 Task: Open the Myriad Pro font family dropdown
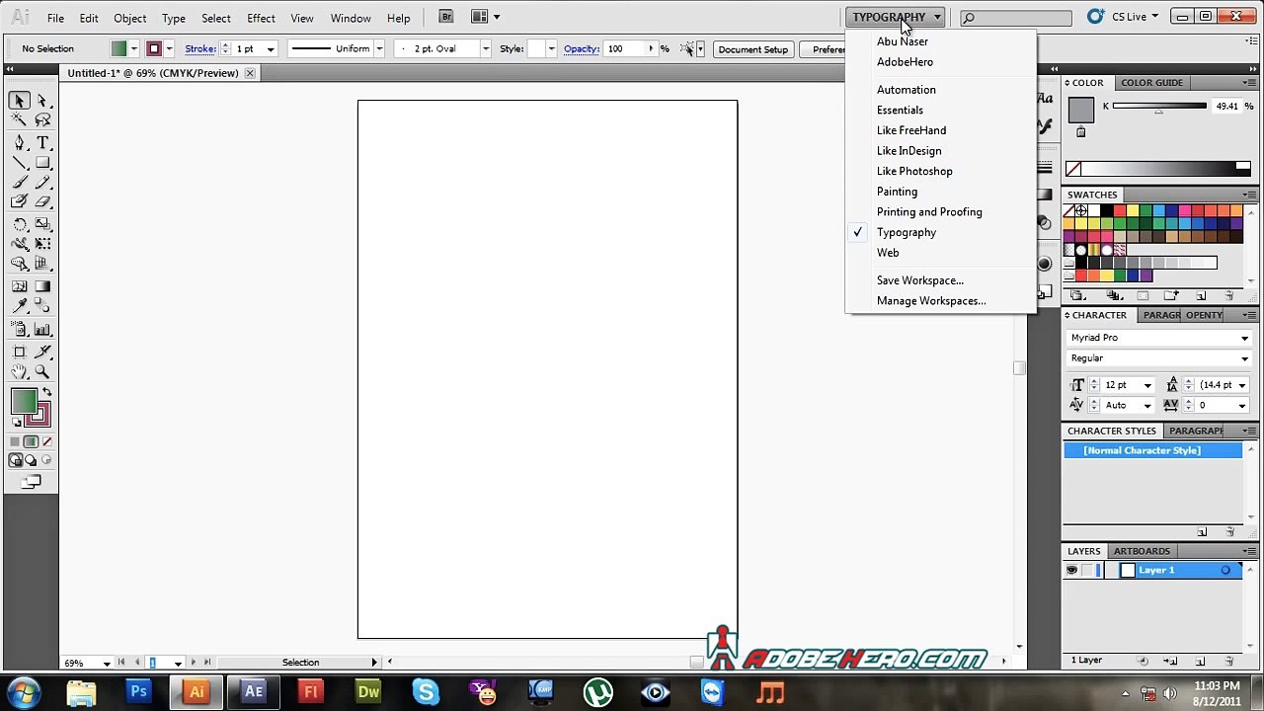tap(1244, 338)
